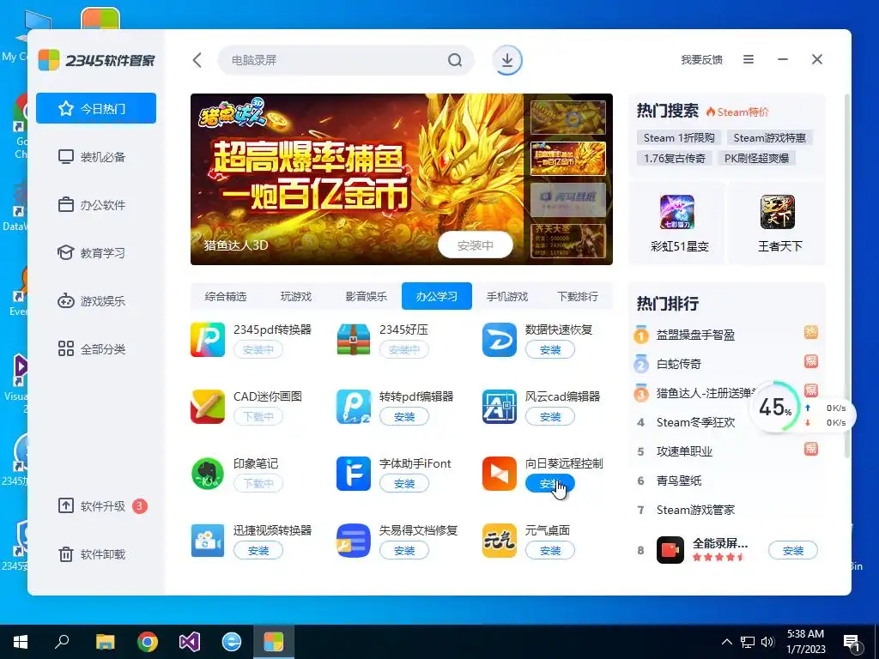Open the 软件卸载 sidebar section
Viewport: 879px width, 659px height.
pos(96,554)
